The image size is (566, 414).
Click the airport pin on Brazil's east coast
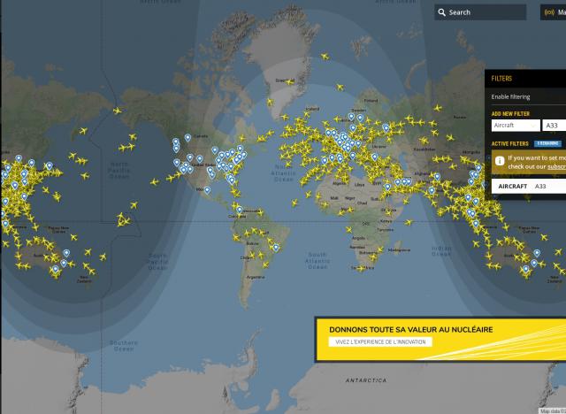pos(277,247)
